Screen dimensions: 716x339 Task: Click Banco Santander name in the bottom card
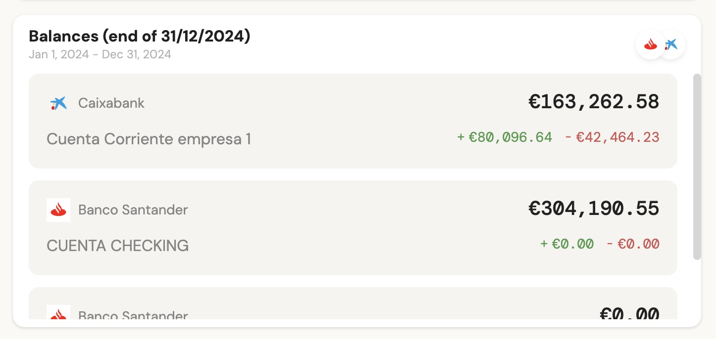pos(133,315)
